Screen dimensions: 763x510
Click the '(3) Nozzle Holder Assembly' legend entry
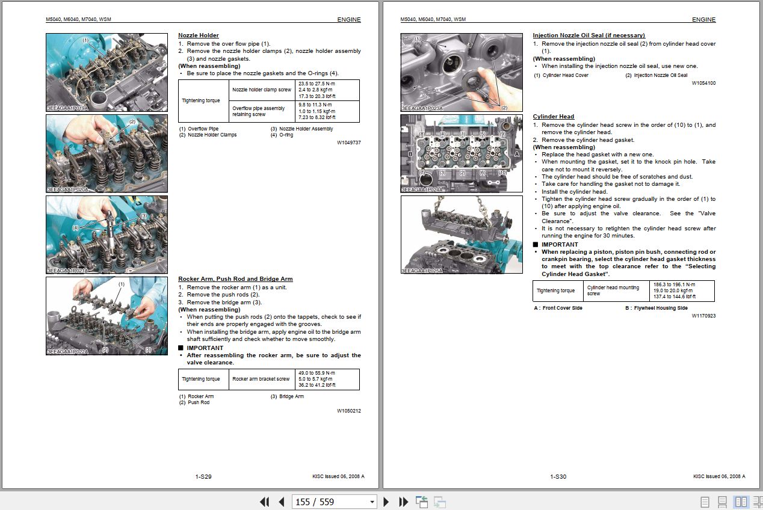click(301, 129)
